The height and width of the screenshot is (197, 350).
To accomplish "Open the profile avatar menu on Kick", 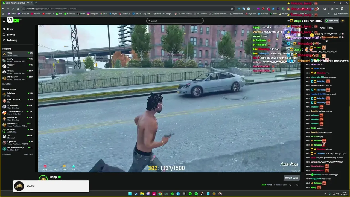I will point(342,21).
